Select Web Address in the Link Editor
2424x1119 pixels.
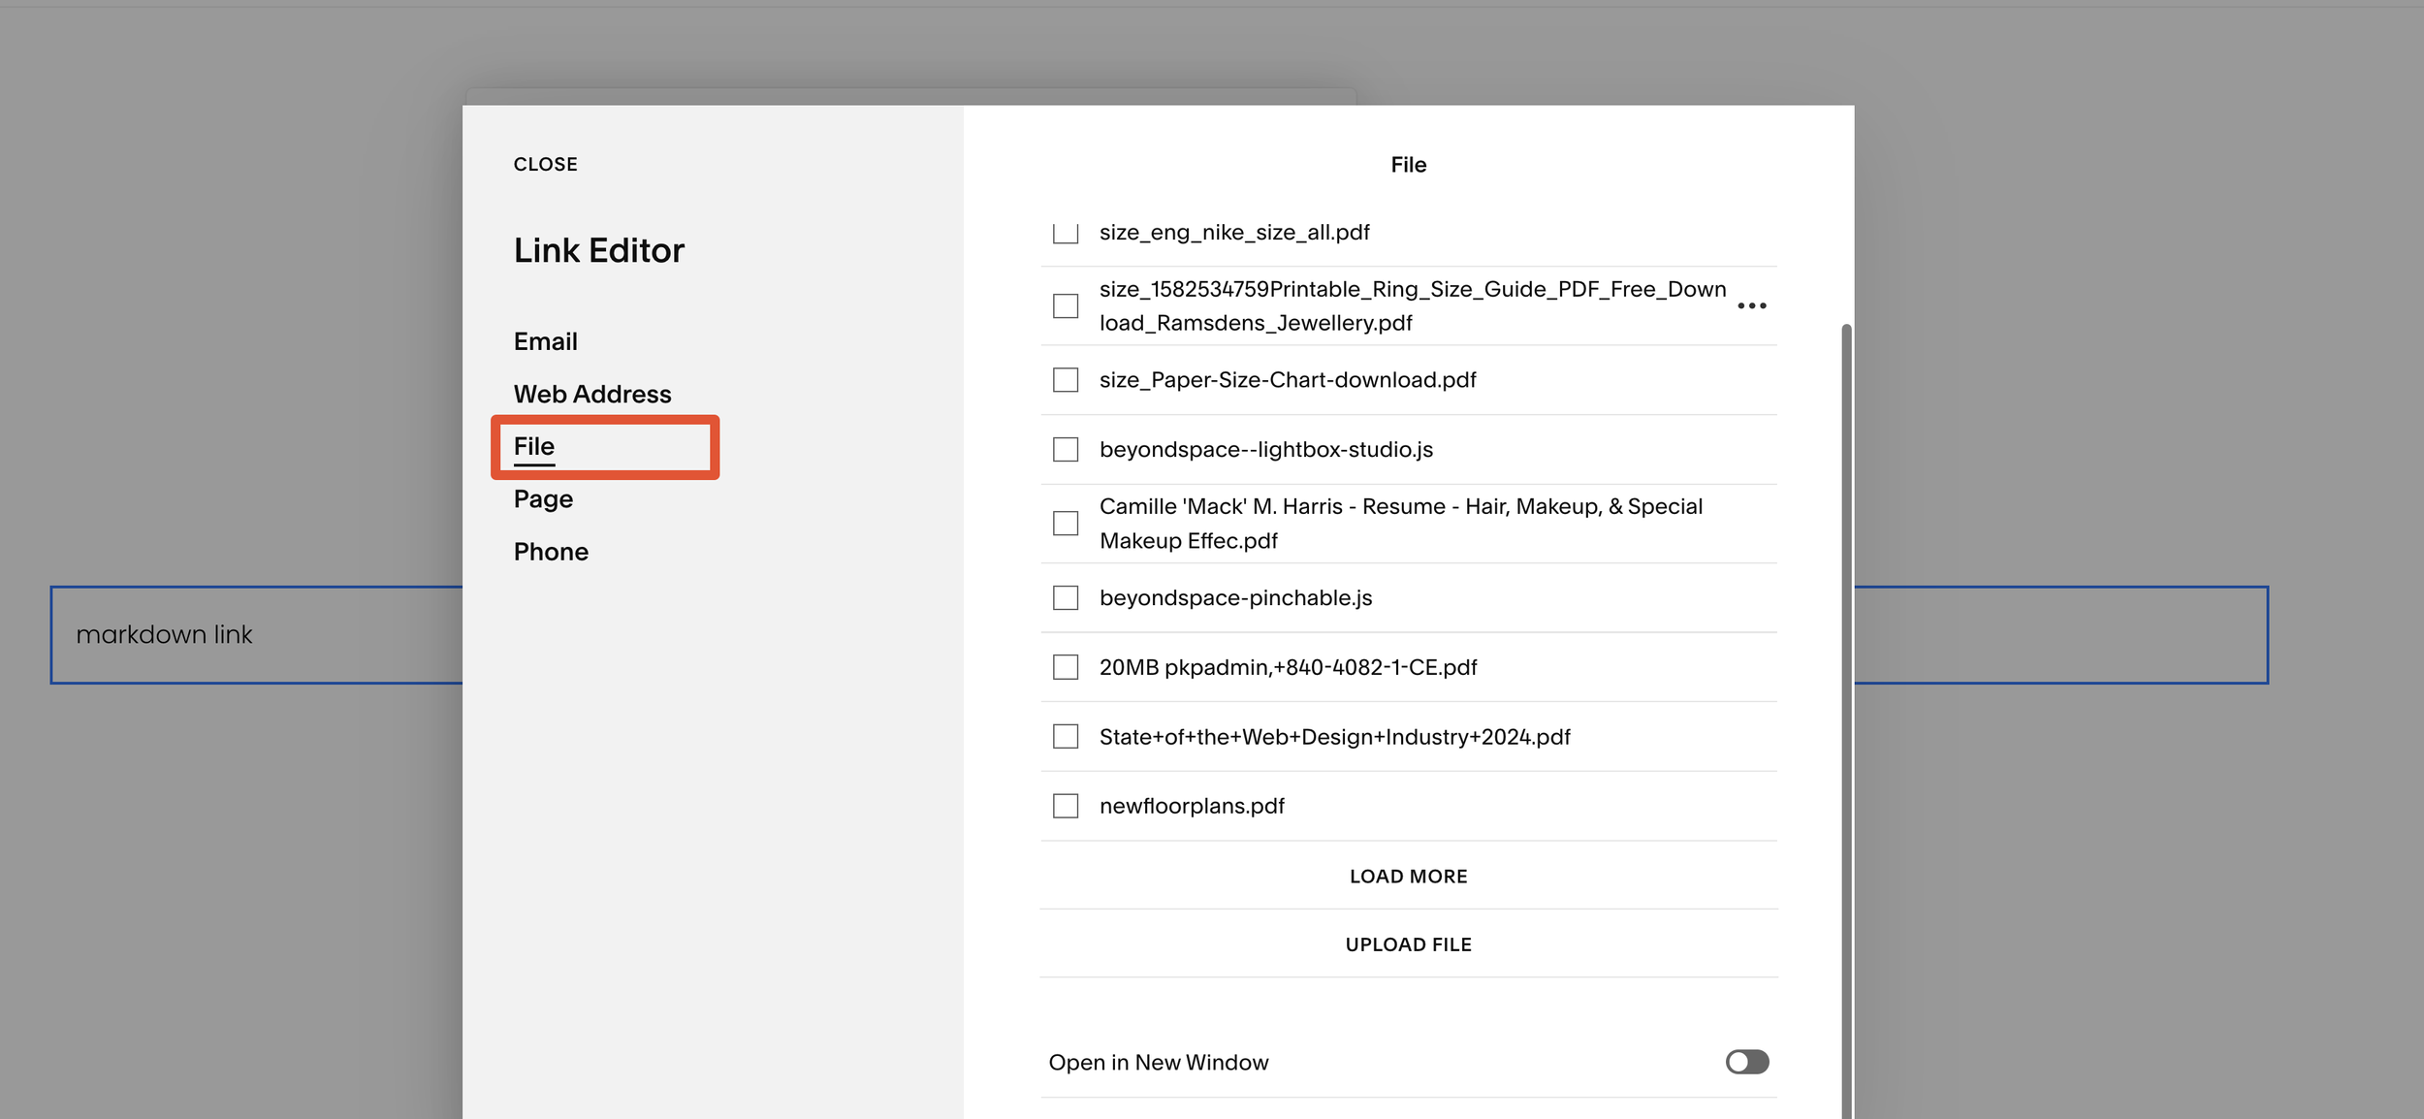[x=592, y=394]
